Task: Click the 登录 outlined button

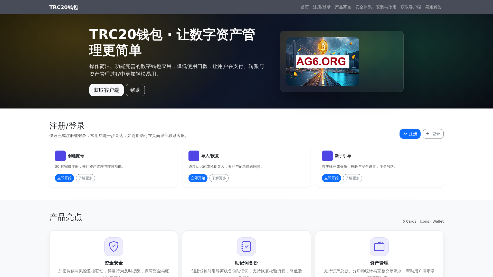Action: (x=433, y=134)
